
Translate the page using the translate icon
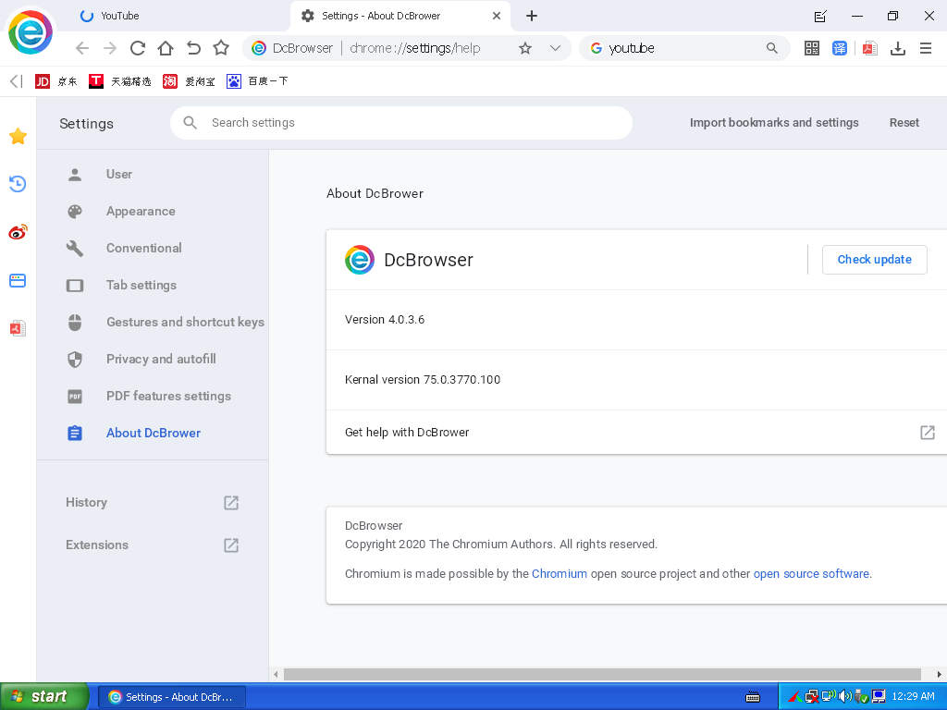[x=840, y=48]
